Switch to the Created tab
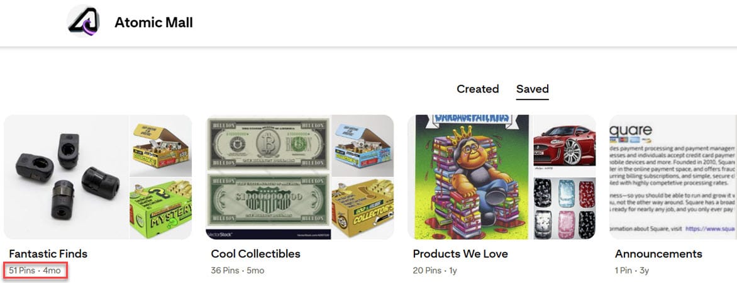Image resolution: width=737 pixels, height=283 pixels. pos(477,89)
